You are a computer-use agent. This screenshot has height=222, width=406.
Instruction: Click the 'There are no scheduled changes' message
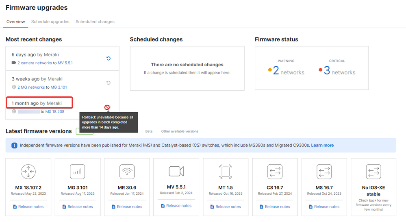(187, 65)
